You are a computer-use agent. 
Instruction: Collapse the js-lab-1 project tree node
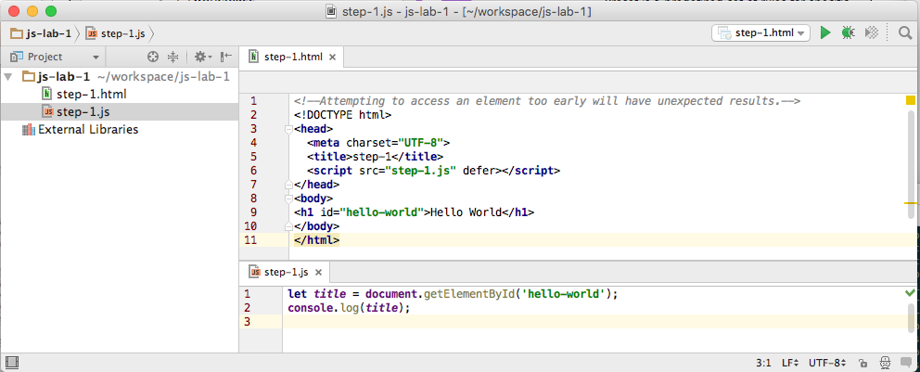[x=9, y=76]
